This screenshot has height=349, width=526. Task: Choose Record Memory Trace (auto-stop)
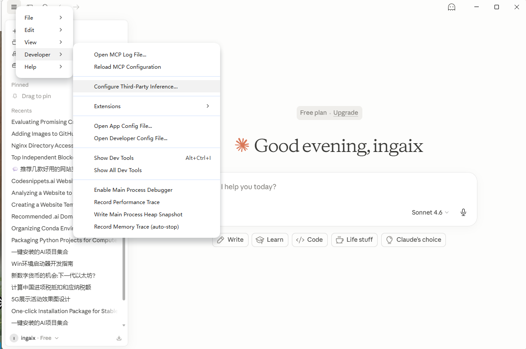point(147,227)
